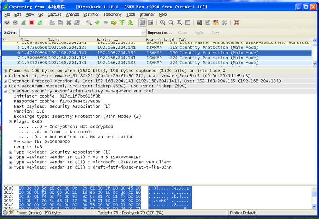Viewport: 319px width, 219px height.
Task: Expand the Security Association payload node
Action: (x=10, y=152)
